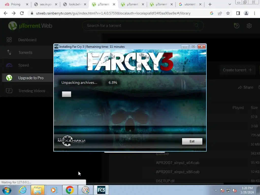The width and height of the screenshot is (260, 195).
Task: Click the browser address bar URL
Action: (x=113, y=13)
